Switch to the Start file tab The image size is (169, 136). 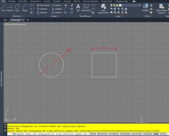pyautogui.click(x=5, y=20)
